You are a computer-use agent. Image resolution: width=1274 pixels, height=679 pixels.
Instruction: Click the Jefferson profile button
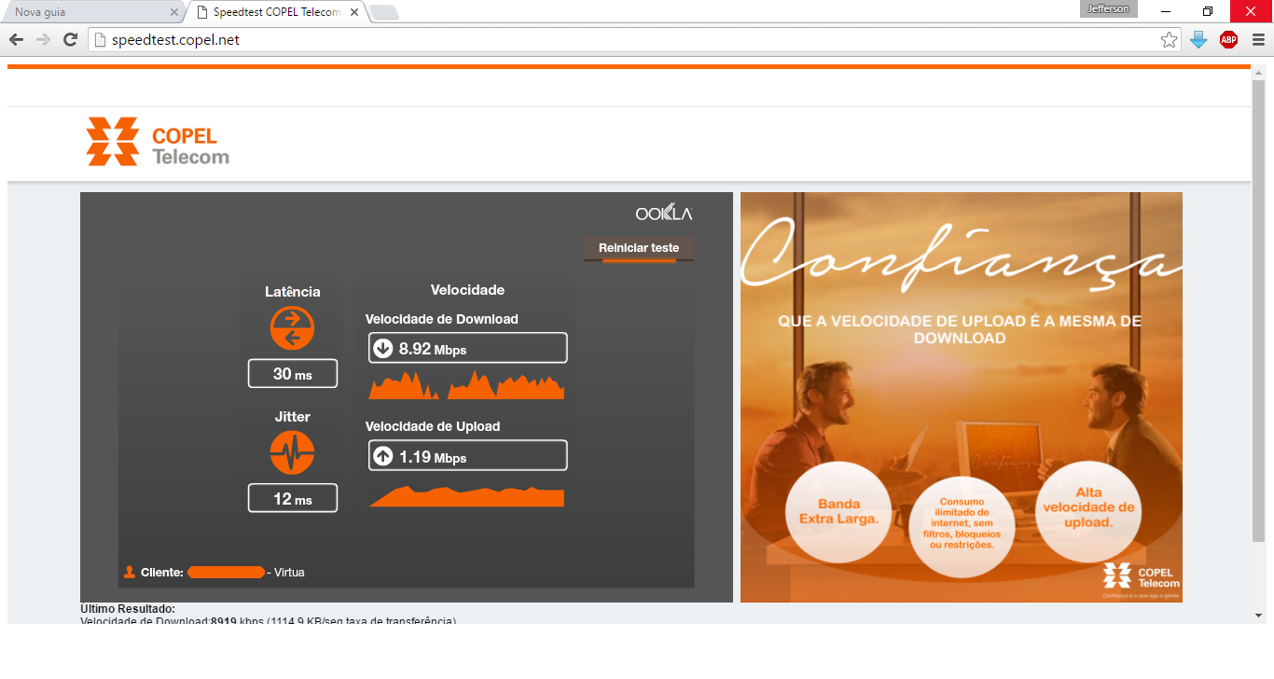[x=1109, y=8]
